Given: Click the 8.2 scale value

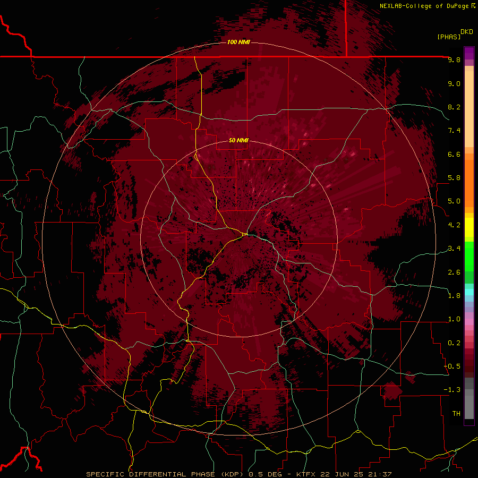Looking at the screenshot, I should pyautogui.click(x=454, y=107).
